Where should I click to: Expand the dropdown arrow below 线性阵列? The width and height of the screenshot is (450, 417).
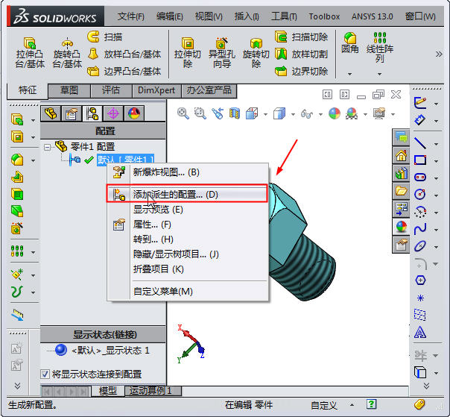point(380,74)
